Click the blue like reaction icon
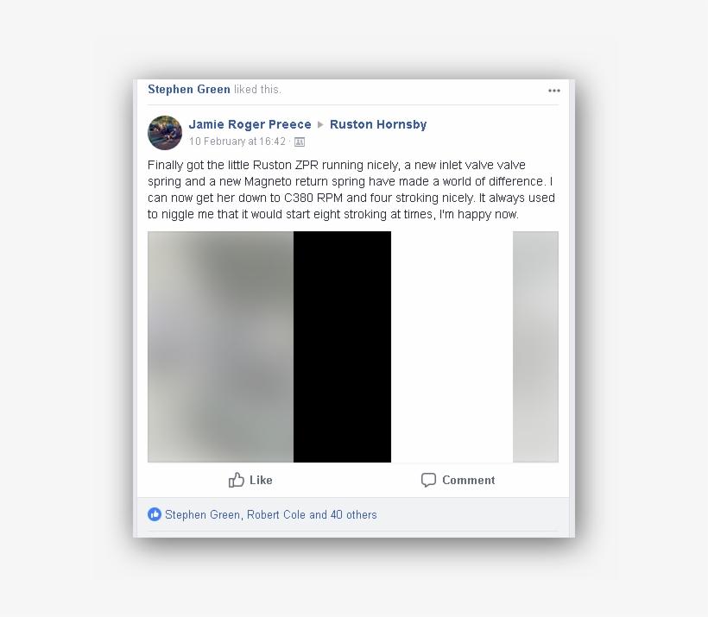The image size is (708, 617). [155, 514]
